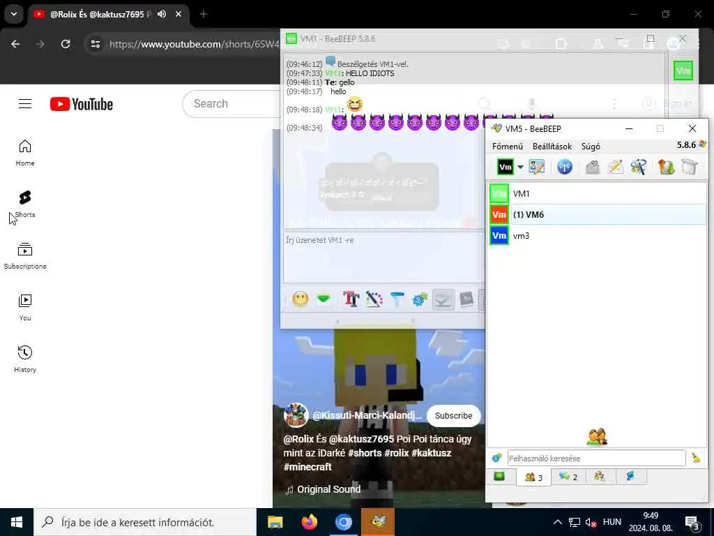Open the Főmenü menu in BeeBEEP
This screenshot has height=536, width=714.
tap(508, 147)
